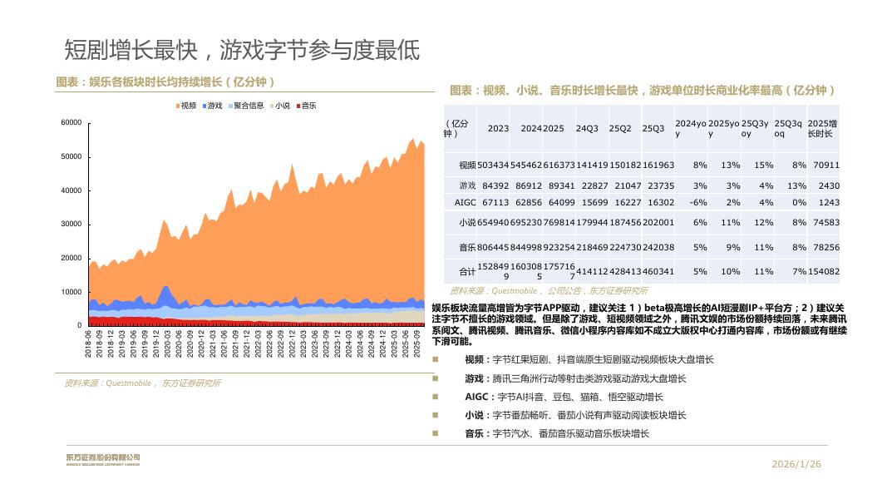The height and width of the screenshot is (499, 887).
Task: Click left chart source note 资料来源：Questmobile，东方证券研究所
Action: [142, 383]
